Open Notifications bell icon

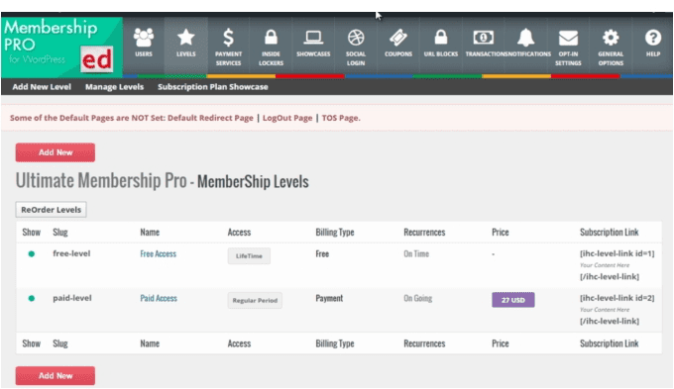point(525,38)
